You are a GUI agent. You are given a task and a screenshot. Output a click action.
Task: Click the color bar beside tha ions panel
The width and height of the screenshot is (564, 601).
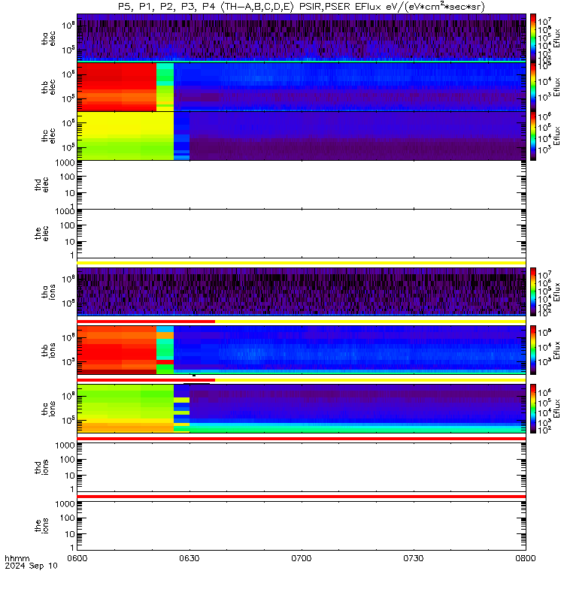tap(533, 292)
